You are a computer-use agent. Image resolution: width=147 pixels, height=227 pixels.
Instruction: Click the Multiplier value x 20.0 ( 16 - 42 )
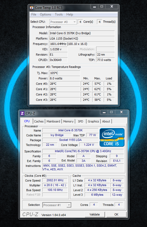click(55, 185)
